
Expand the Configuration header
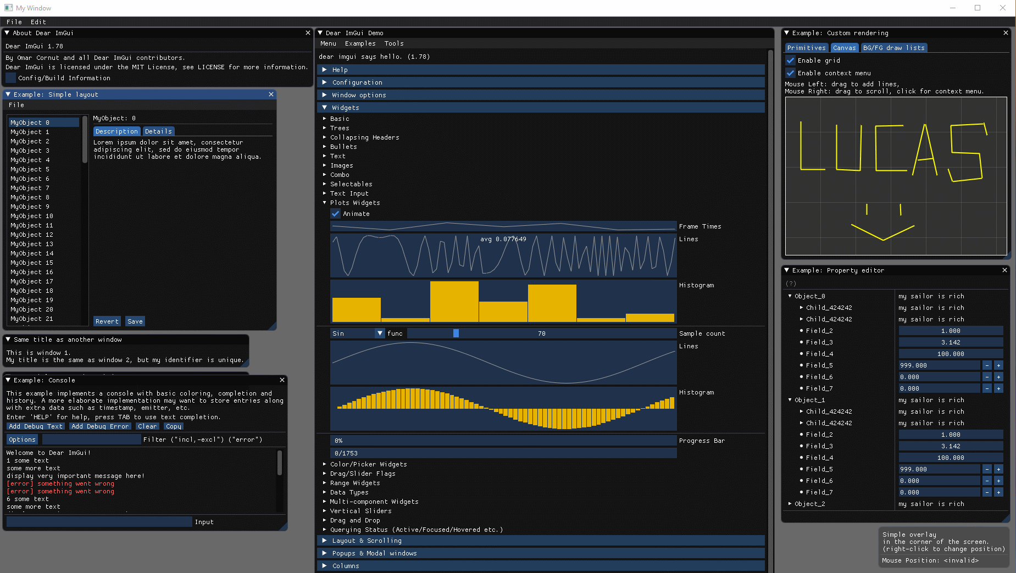(541, 82)
